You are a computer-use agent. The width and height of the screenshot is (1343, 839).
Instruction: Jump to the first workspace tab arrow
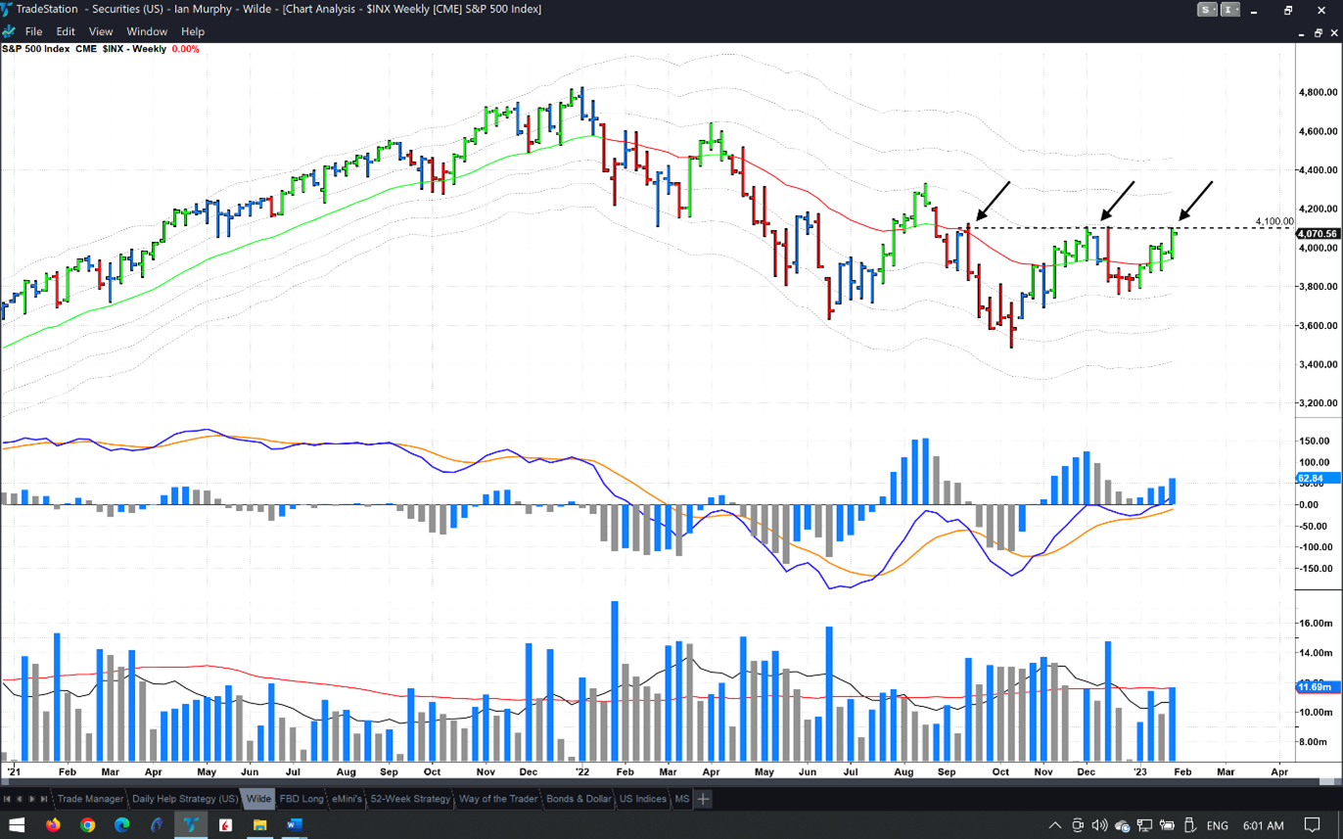click(7, 799)
